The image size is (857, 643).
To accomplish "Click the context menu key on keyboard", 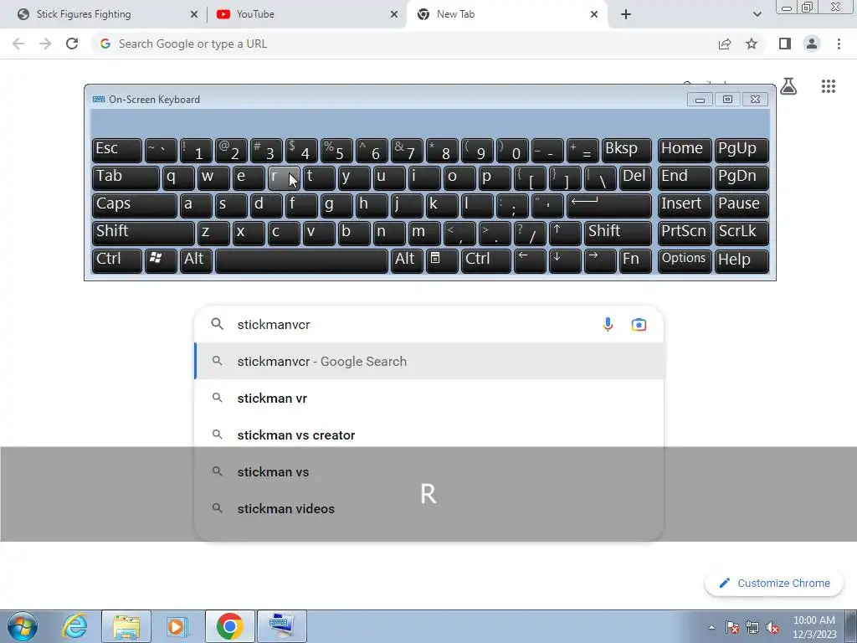I will click(442, 260).
